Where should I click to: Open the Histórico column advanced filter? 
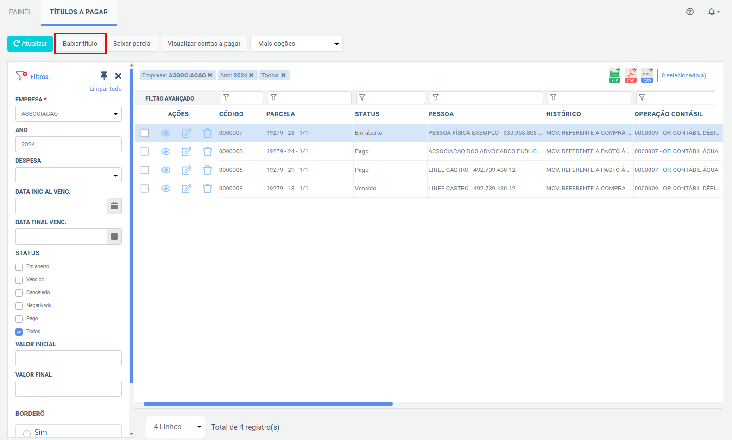coord(589,98)
